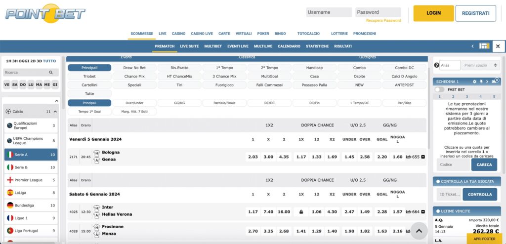Select the Draw No Bet market filter
This screenshot has width=506, height=244.
click(134, 68)
